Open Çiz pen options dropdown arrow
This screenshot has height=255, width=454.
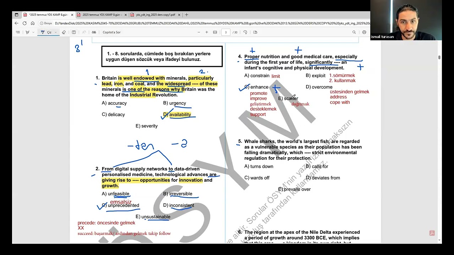56,32
